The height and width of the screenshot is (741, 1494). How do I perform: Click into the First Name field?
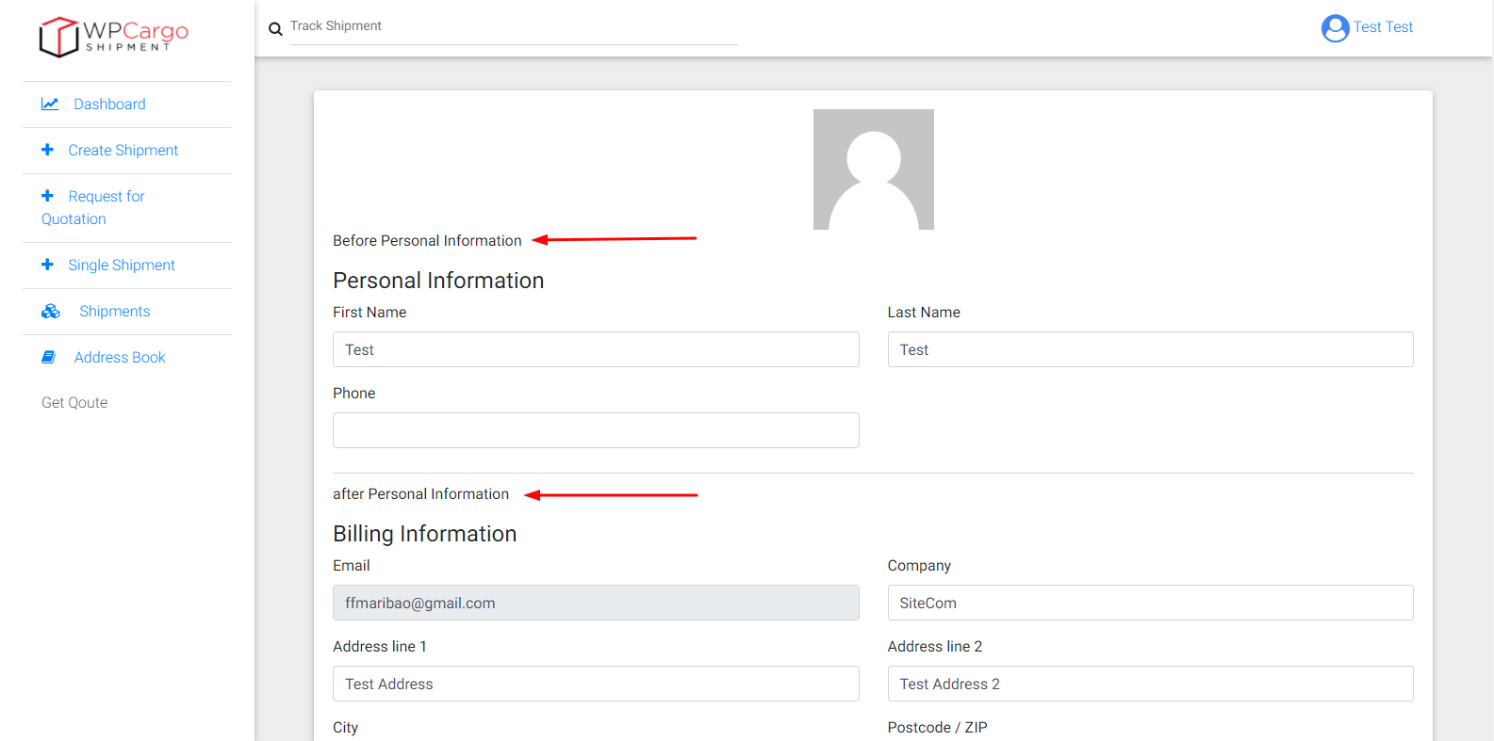coord(596,349)
